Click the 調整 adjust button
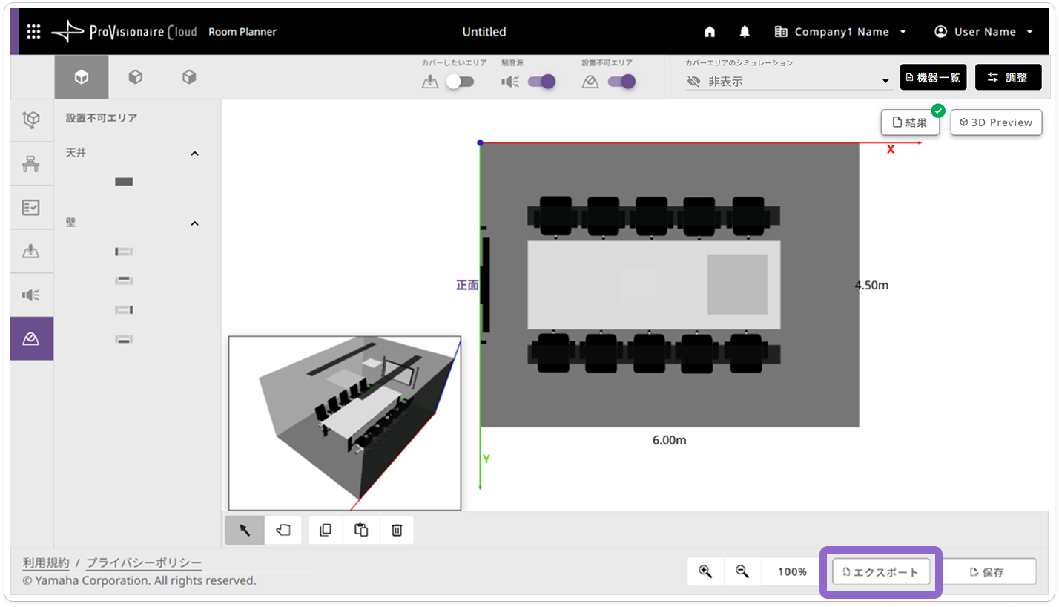The width and height of the screenshot is (1059, 607). (x=1009, y=77)
